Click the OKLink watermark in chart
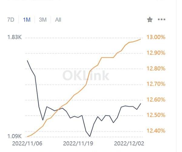This screenshot has height=152, width=182. (x=86, y=75)
